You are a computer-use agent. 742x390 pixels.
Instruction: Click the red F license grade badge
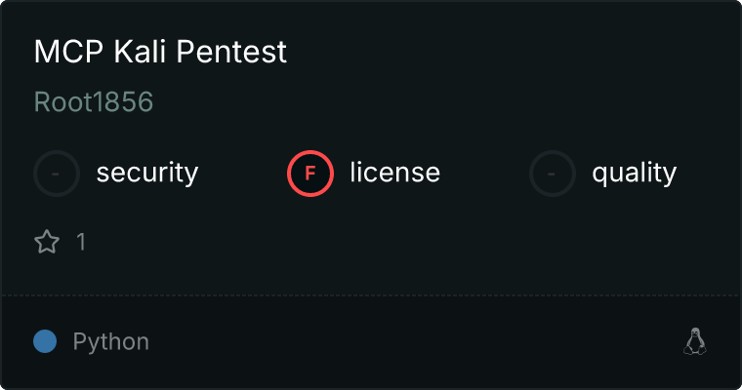tap(310, 174)
